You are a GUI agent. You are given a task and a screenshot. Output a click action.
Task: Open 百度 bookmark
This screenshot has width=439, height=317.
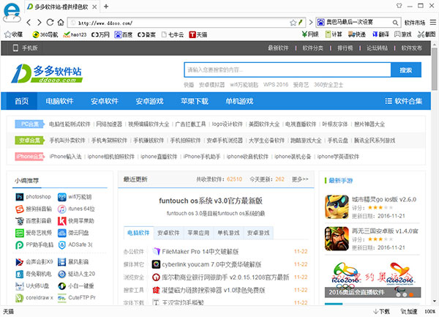click(124, 34)
